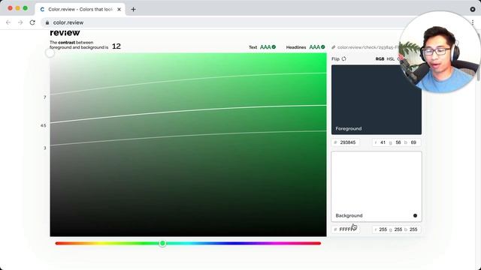Select the Color.review browser tab

(x=80, y=10)
